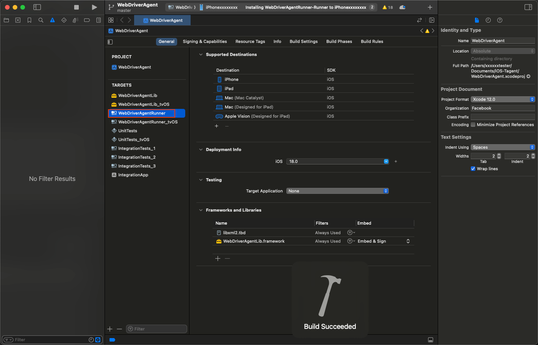Add a new editor pane
Screen dimensions: 538x345
432,20
